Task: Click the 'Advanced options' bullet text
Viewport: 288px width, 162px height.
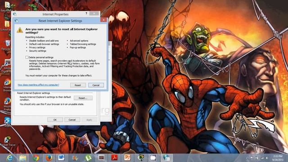Action: tap(79, 41)
